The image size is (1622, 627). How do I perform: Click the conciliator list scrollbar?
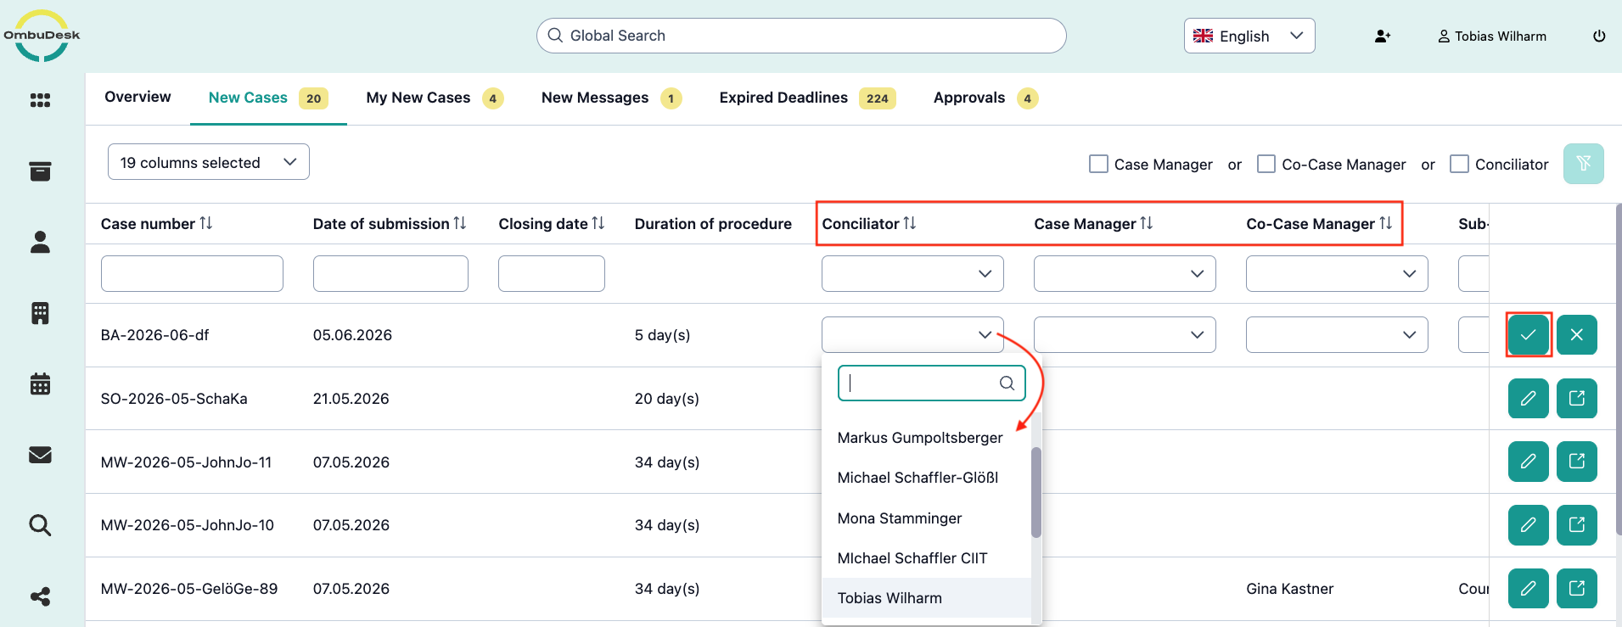(x=1036, y=492)
